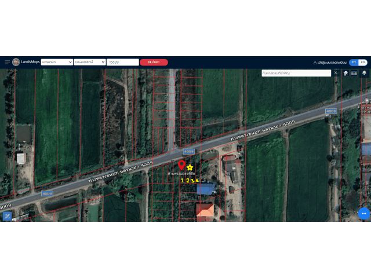Click the grid ruler icon
Viewport: 371px width, 278px height.
354,74
